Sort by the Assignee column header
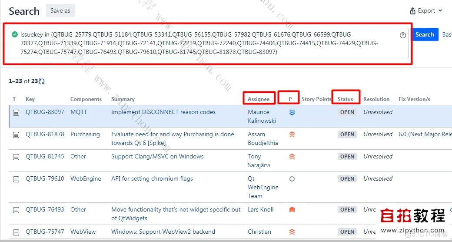This screenshot has width=452, height=242. click(x=259, y=99)
